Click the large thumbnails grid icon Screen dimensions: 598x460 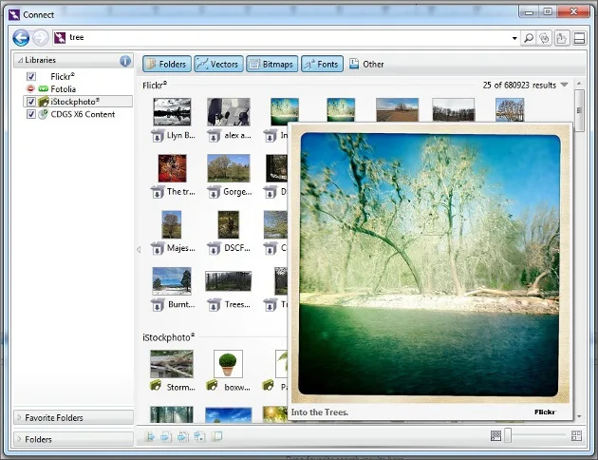click(x=576, y=435)
